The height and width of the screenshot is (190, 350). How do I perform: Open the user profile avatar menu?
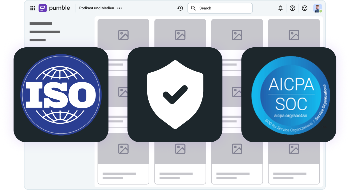[x=317, y=8]
